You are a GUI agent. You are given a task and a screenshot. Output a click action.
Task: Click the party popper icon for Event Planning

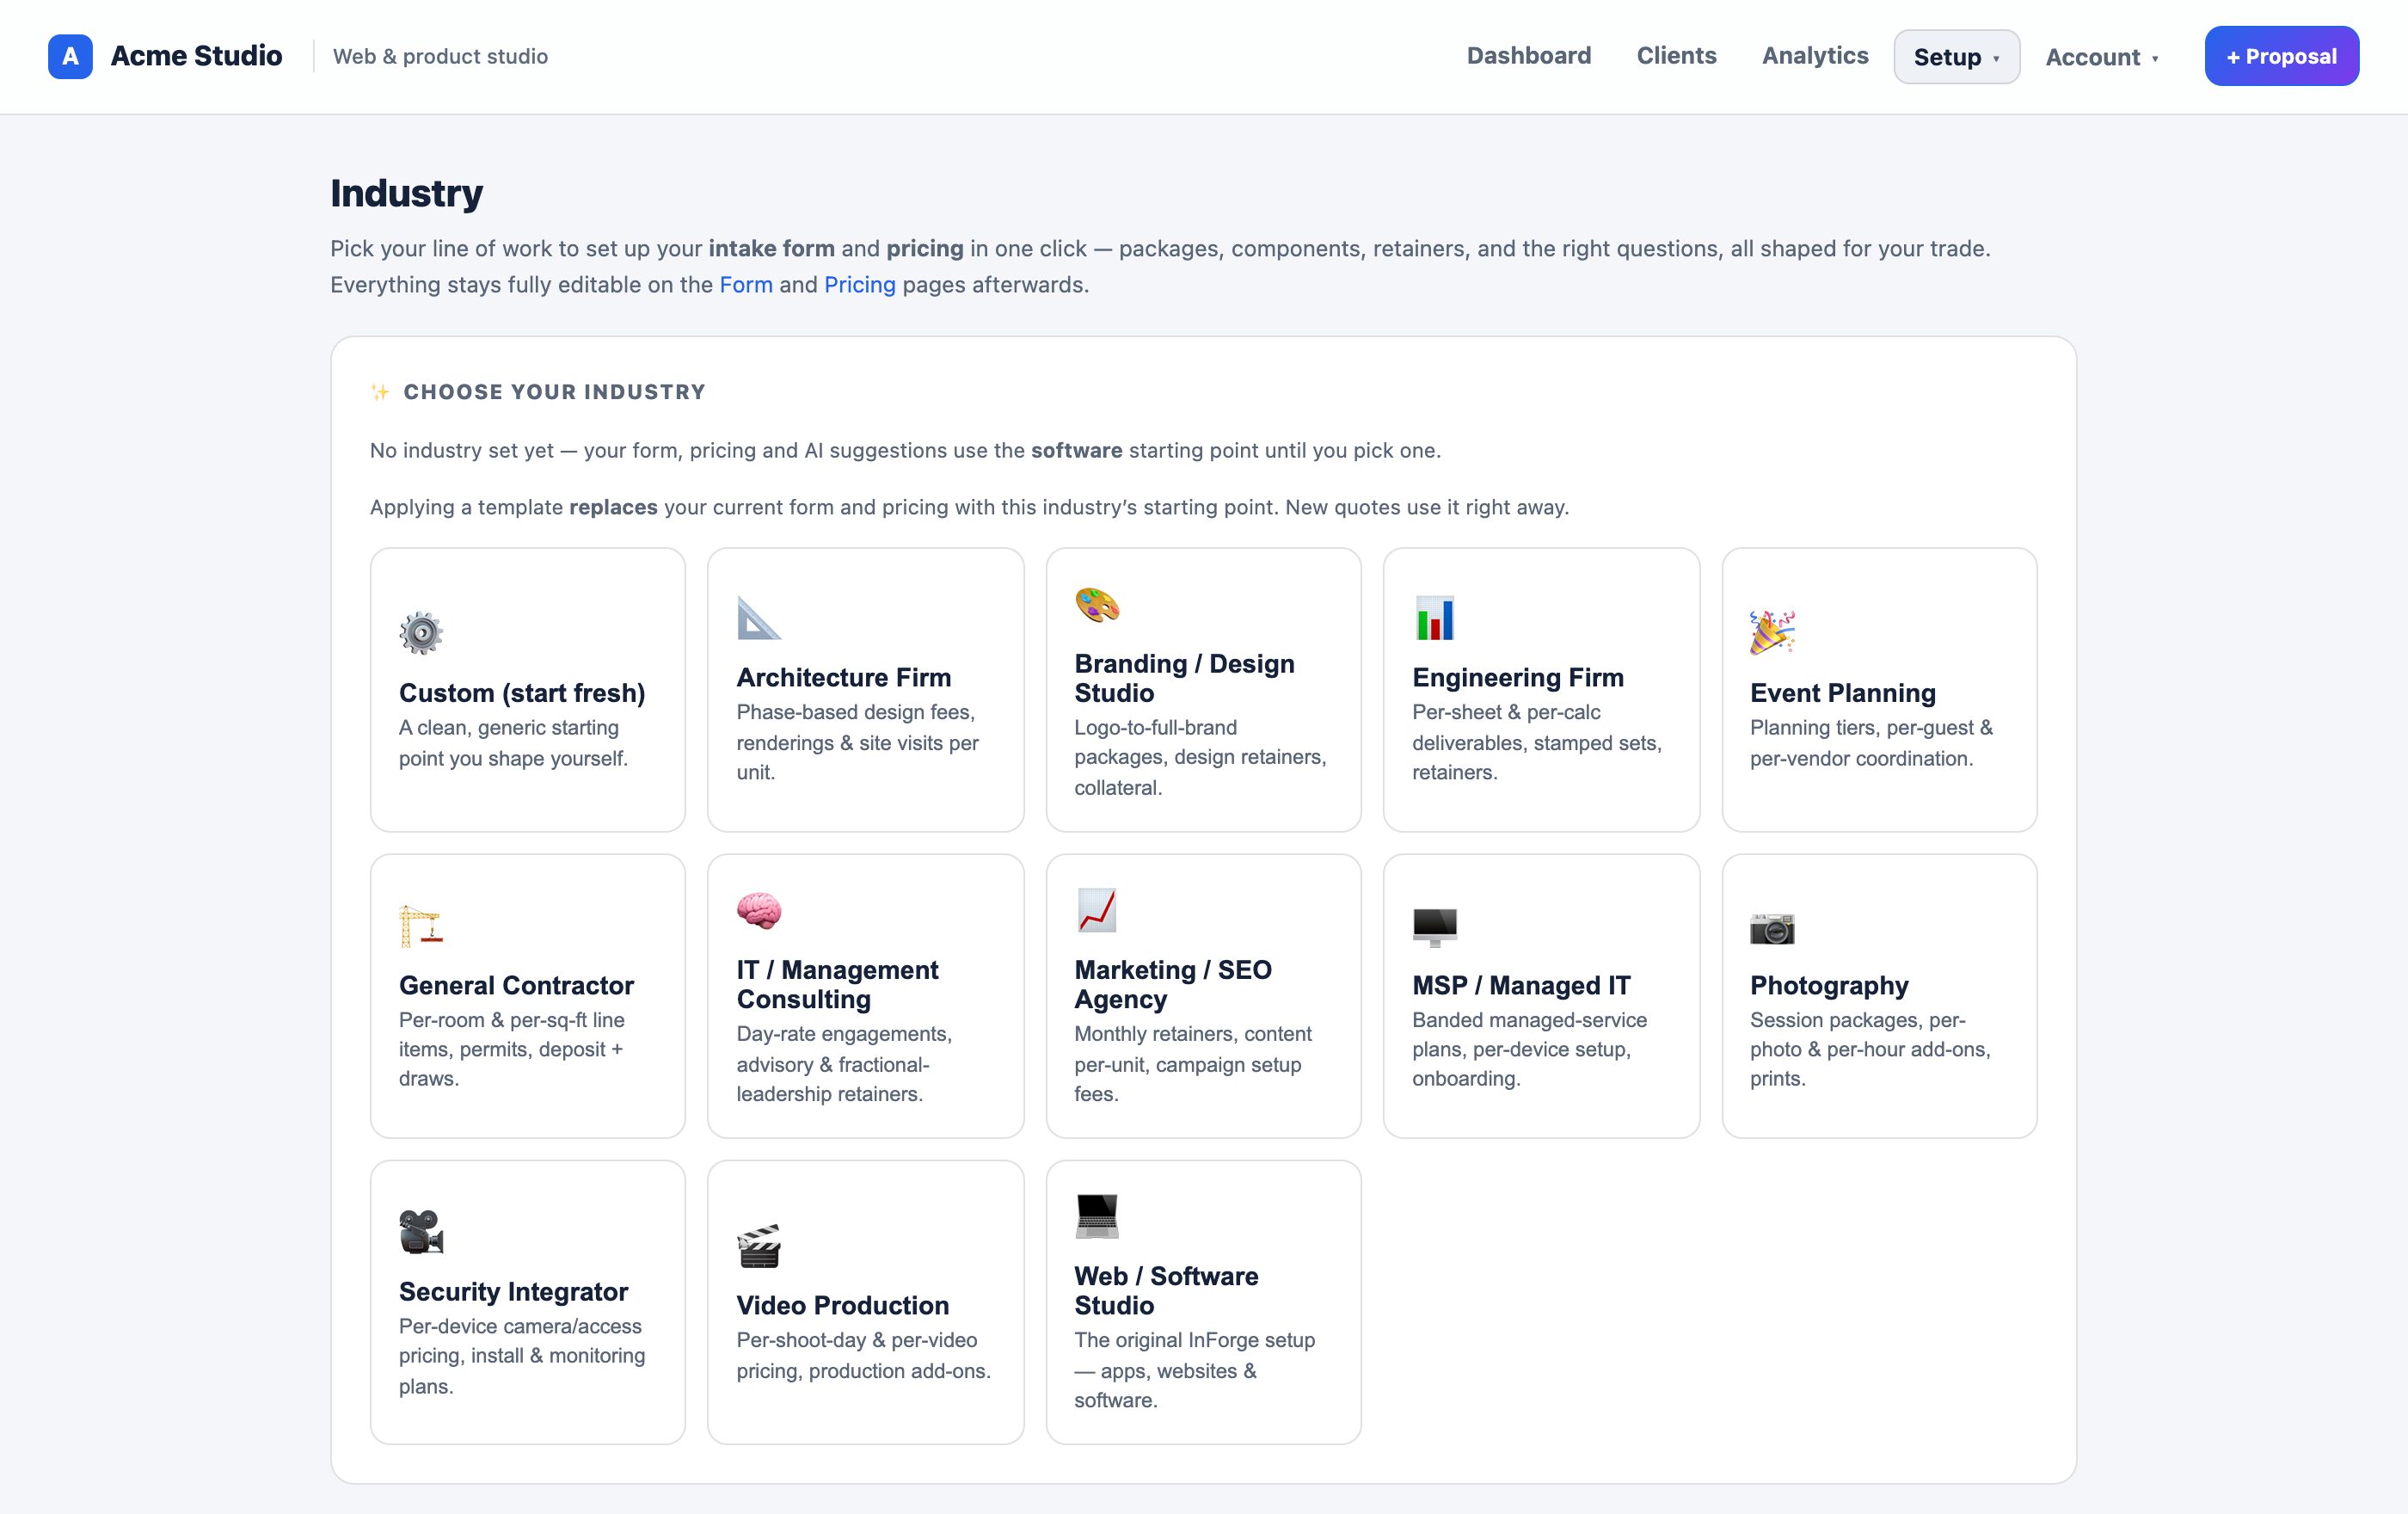click(1772, 633)
